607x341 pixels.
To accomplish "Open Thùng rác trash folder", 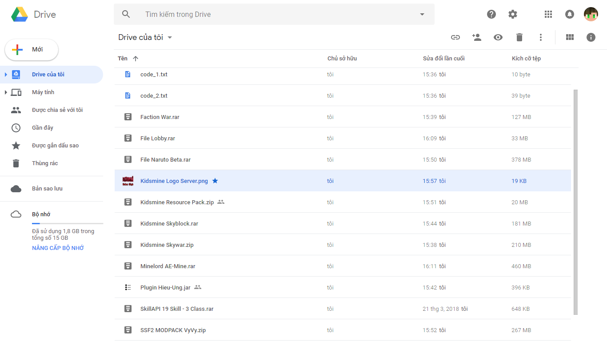I will (x=52, y=163).
